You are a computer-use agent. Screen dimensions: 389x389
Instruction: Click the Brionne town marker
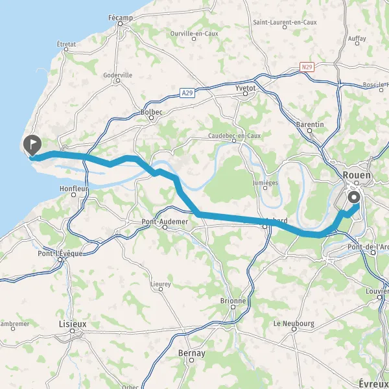[x=233, y=307]
